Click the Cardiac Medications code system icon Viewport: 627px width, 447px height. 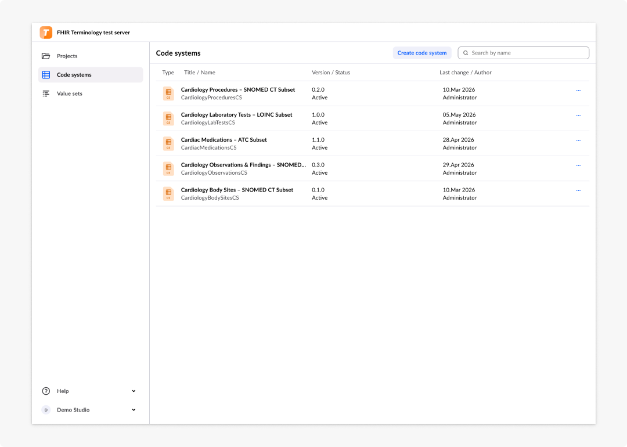tap(168, 143)
